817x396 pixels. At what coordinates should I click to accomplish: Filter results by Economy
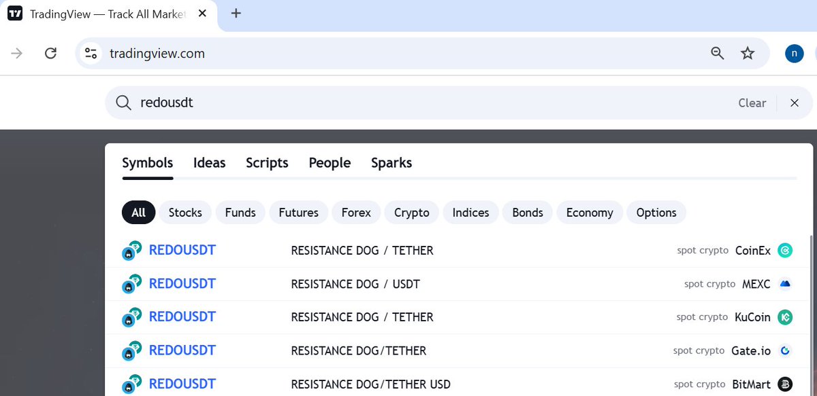[590, 213]
